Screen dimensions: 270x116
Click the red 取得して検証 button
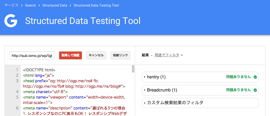click(70, 55)
